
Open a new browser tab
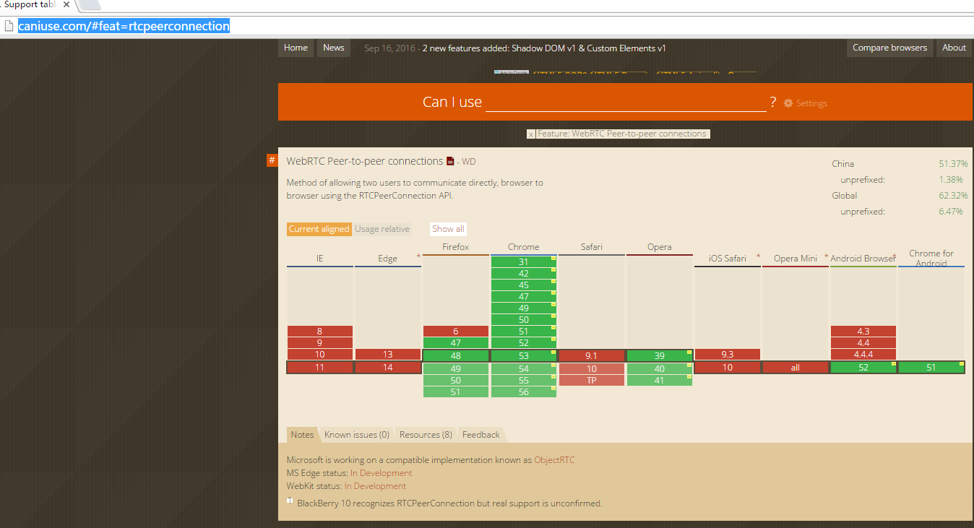88,5
